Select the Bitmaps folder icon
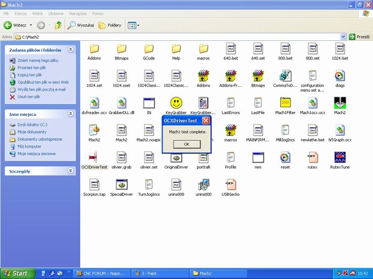Viewport: 373px width, 279px height. pyautogui.click(x=122, y=49)
